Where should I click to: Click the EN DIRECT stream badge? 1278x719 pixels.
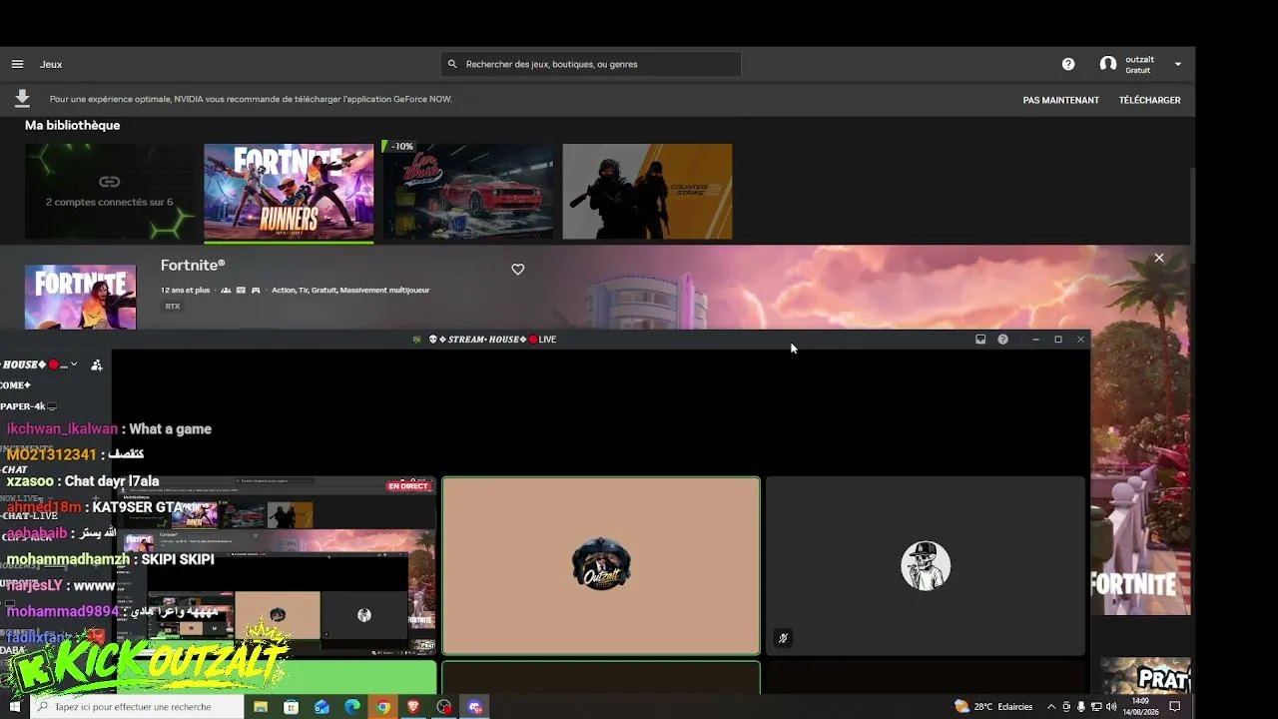pos(407,486)
